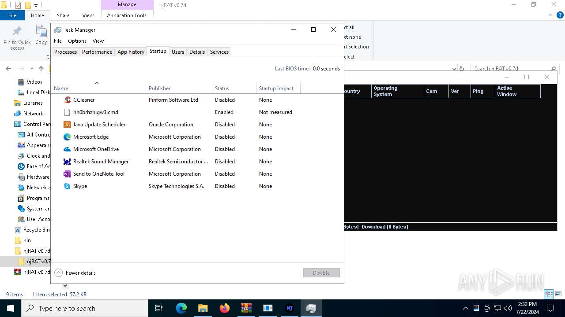Open Microsoft Edge from the taskbar
Viewport: 565px width, 317px height.
pyautogui.click(x=181, y=308)
